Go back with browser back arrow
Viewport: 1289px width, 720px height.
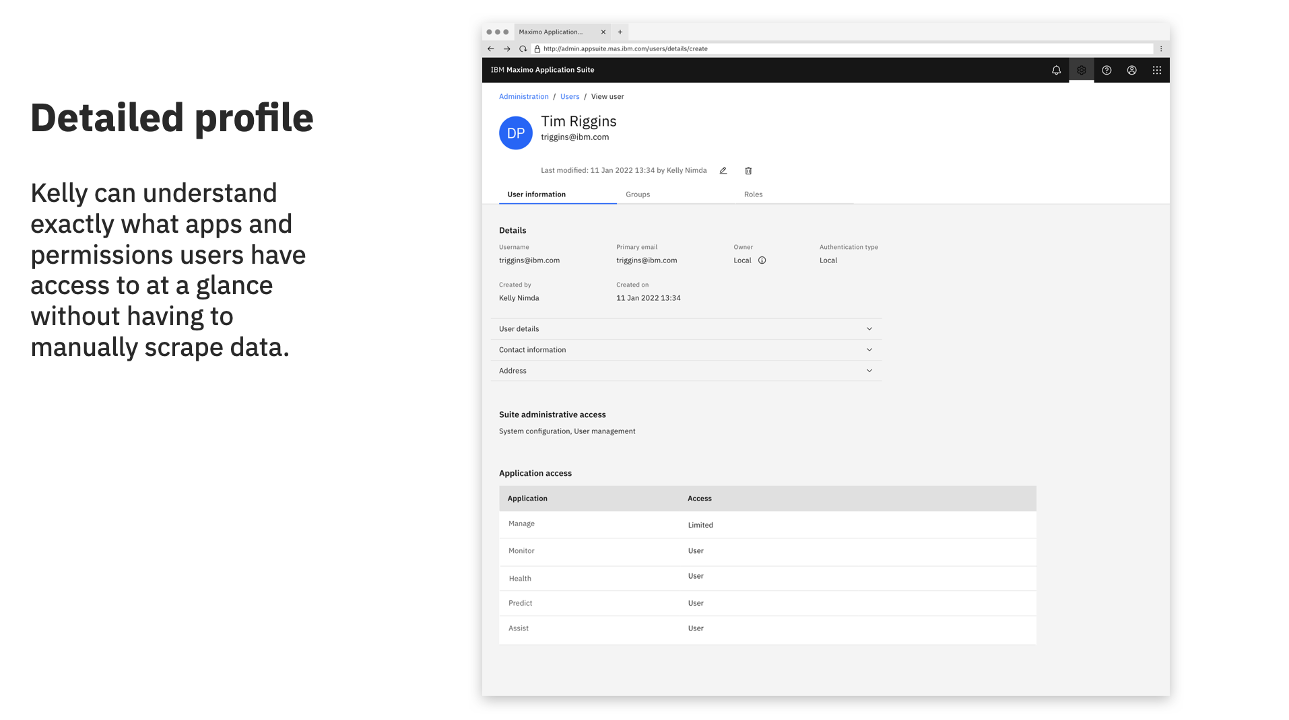(490, 48)
